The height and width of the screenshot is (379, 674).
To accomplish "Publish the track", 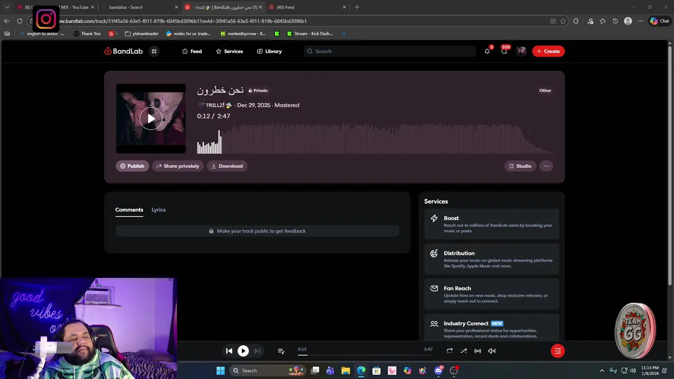I will (132, 166).
